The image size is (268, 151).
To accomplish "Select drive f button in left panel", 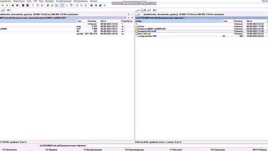I will pos(3,10).
